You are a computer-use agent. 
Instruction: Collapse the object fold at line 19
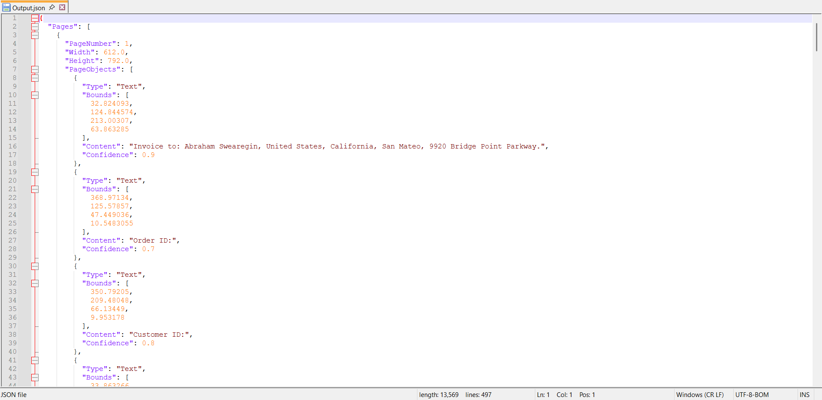pos(35,172)
